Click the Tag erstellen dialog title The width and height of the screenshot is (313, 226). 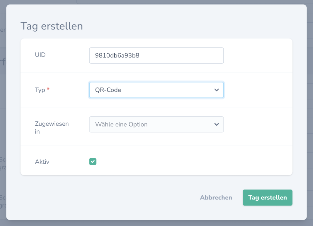[51, 26]
